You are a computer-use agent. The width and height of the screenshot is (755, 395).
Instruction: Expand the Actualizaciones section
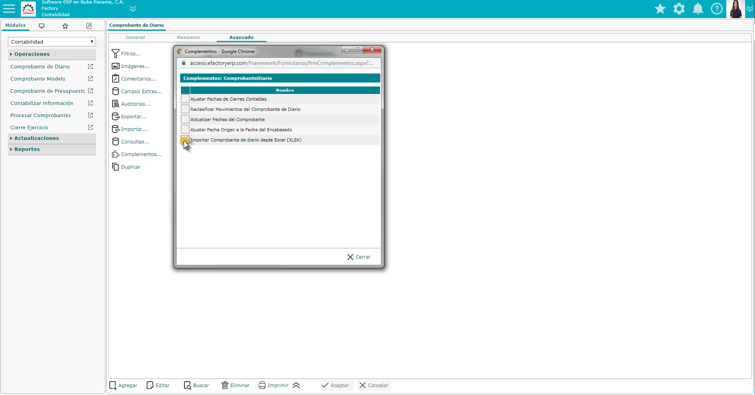(52, 138)
